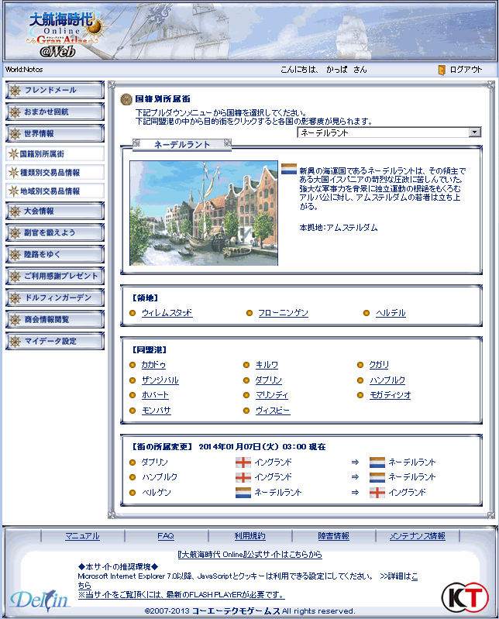Open the モンバサ allied port link
499x619 pixels.
click(x=157, y=411)
